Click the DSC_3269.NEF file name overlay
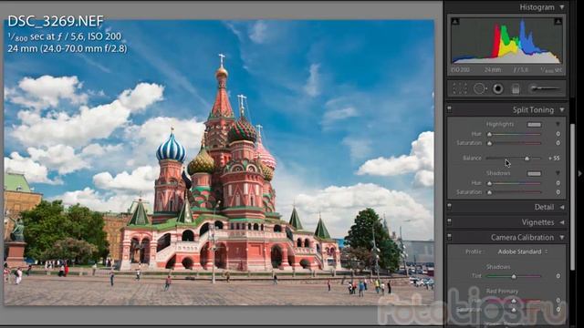This screenshot has height=328, width=584. tap(56, 21)
